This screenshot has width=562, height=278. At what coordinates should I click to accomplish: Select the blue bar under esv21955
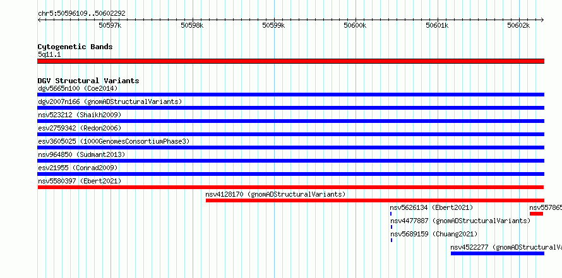(290, 174)
